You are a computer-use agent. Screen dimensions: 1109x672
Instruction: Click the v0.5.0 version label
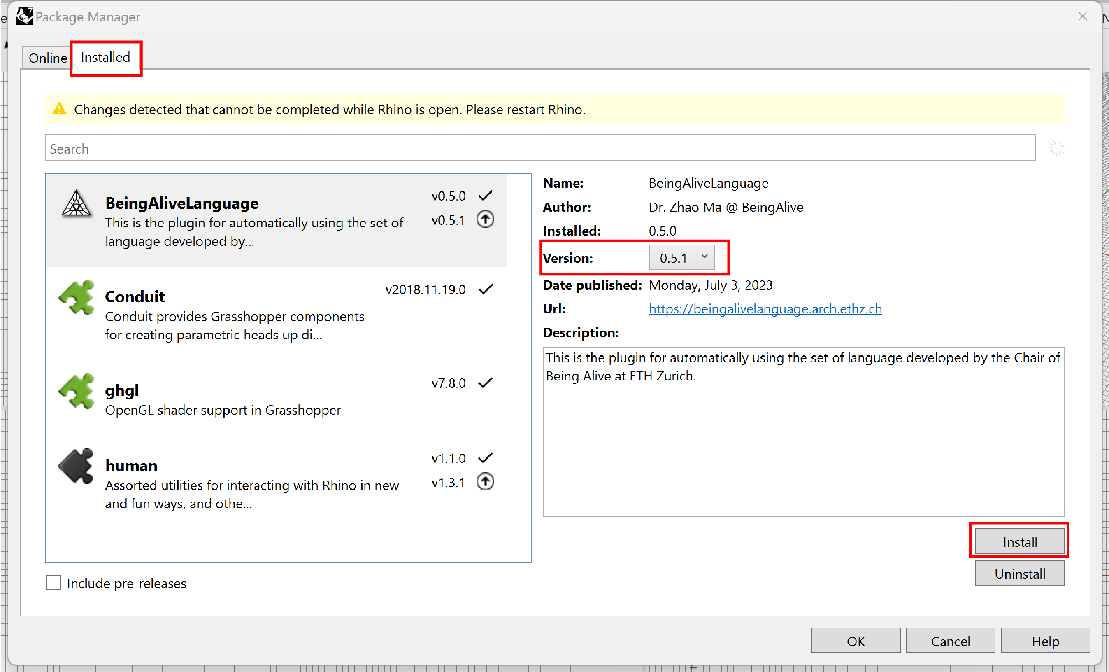tap(448, 196)
